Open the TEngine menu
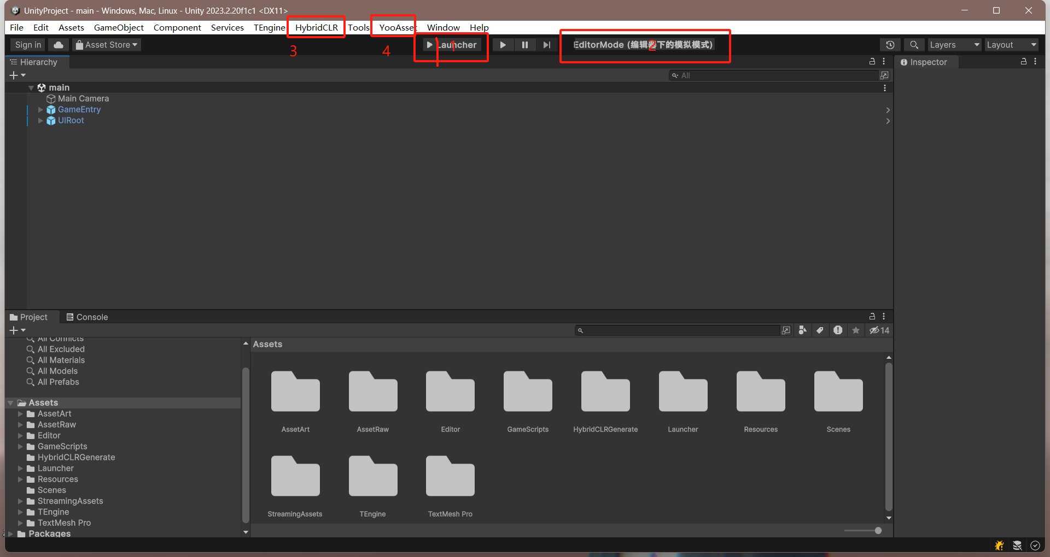The image size is (1050, 557). click(x=270, y=27)
